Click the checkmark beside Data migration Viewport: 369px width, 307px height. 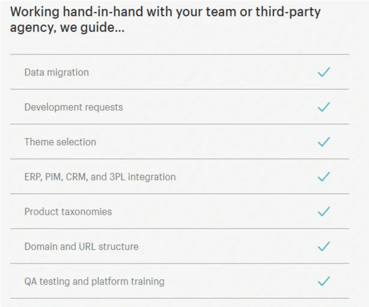pyautogui.click(x=324, y=72)
